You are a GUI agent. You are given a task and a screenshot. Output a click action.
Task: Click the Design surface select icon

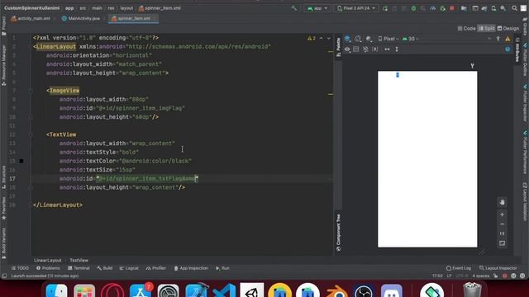tap(347, 39)
